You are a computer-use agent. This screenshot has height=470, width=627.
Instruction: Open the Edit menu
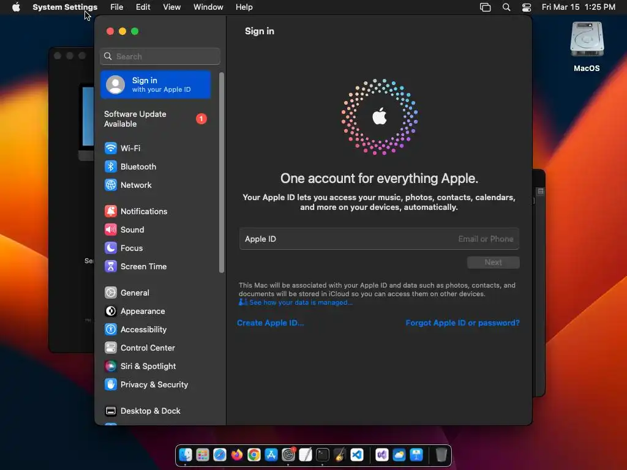pos(143,7)
